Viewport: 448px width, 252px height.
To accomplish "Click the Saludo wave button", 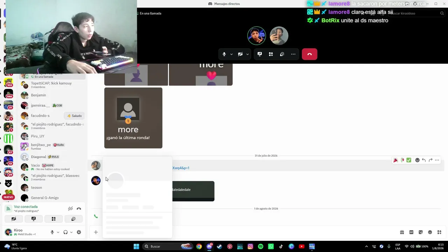I will [74, 116].
